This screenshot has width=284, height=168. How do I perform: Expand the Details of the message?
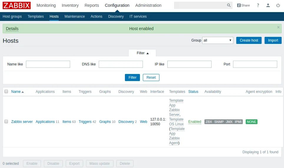(x=12, y=29)
